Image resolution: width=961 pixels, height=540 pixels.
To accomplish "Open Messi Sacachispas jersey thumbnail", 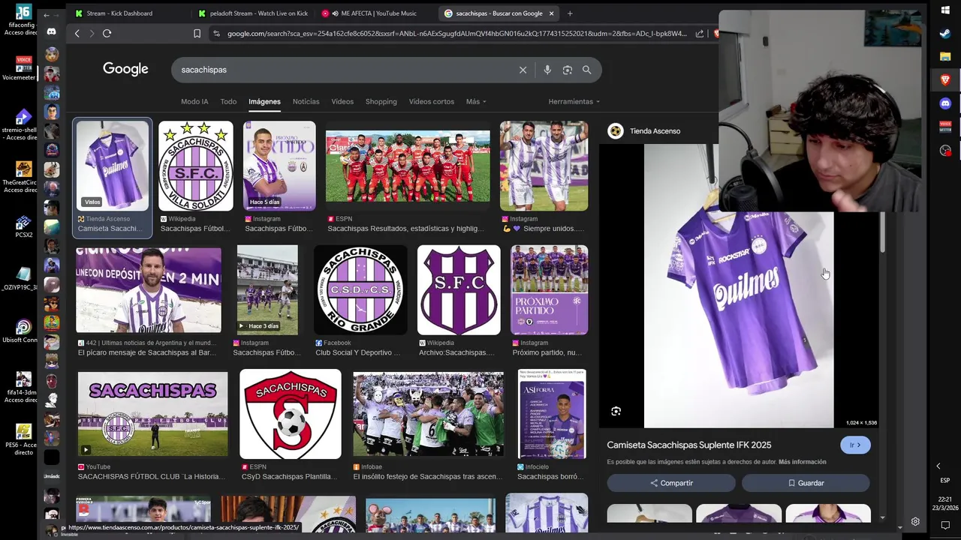I will (x=149, y=290).
